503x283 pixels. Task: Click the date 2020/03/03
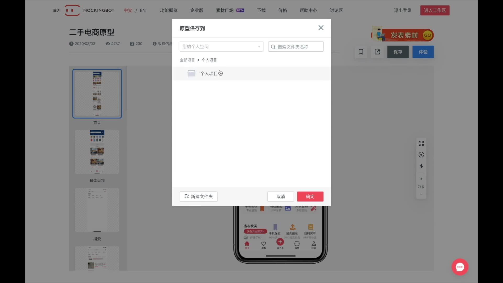point(82,44)
